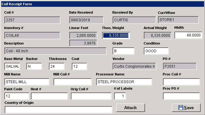205x115 pixels.
Task: Select the Theo. Weight field
Action: (x=116, y=36)
